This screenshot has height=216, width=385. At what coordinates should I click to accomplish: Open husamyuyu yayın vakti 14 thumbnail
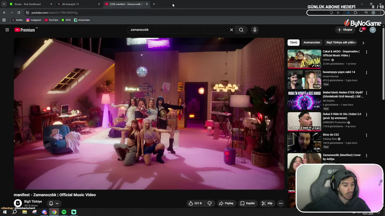pyautogui.click(x=304, y=79)
